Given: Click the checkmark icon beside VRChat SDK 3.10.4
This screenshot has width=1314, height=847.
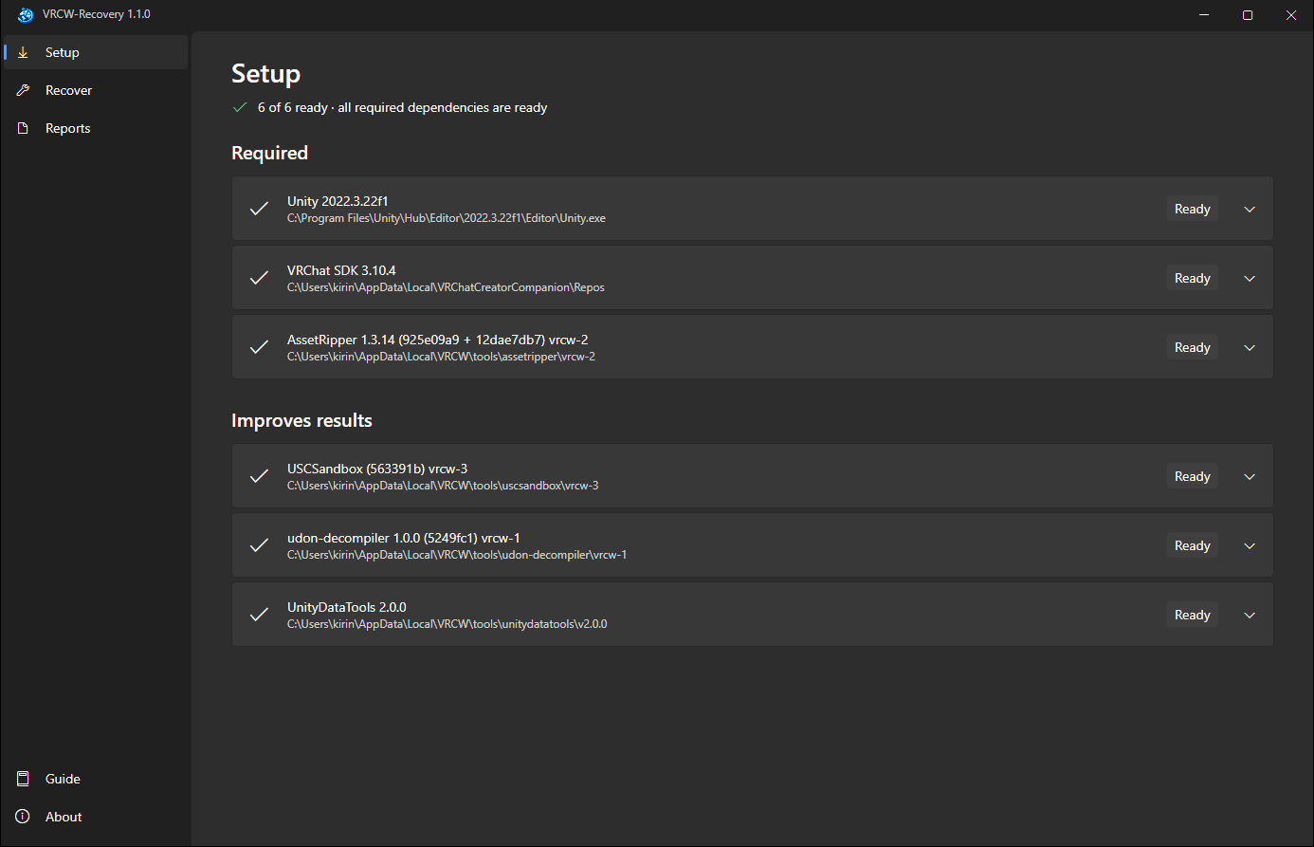Looking at the screenshot, I should pos(259,278).
